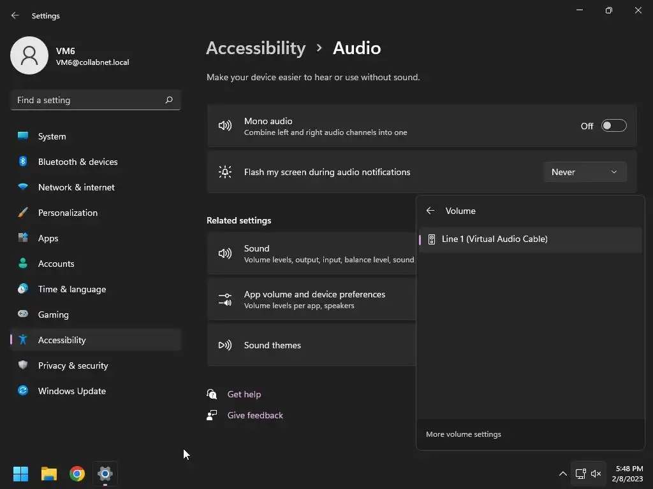The height and width of the screenshot is (489, 653).
Task: Click the Windows Start button
Action: 21,474
